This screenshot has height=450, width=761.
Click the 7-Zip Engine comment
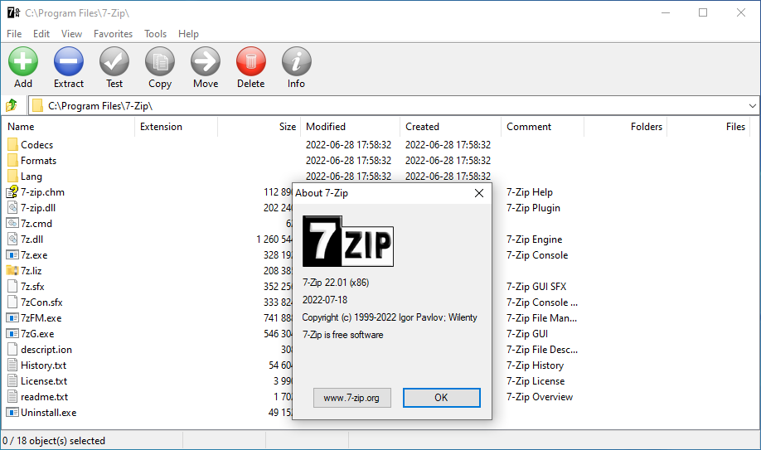535,240
